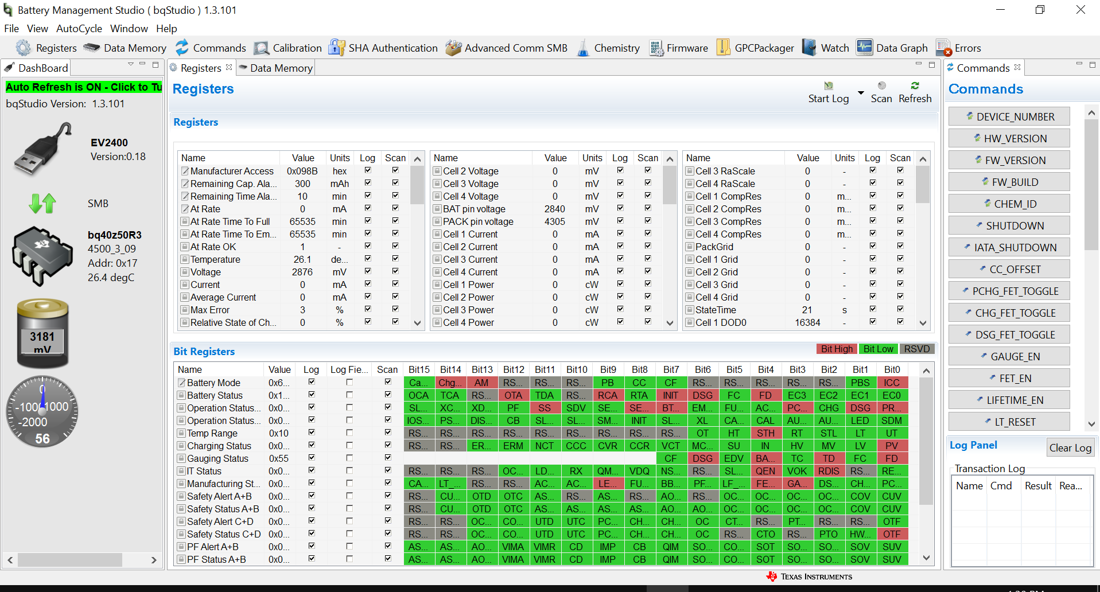Open the Watch tool
The width and height of the screenshot is (1100, 592).
pos(826,48)
